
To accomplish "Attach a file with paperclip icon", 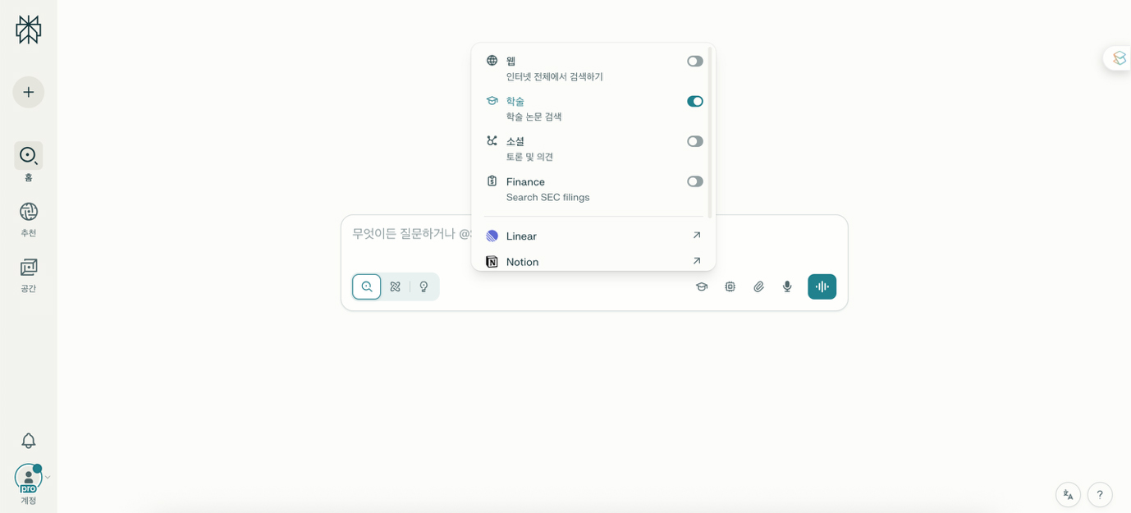I will (x=759, y=286).
